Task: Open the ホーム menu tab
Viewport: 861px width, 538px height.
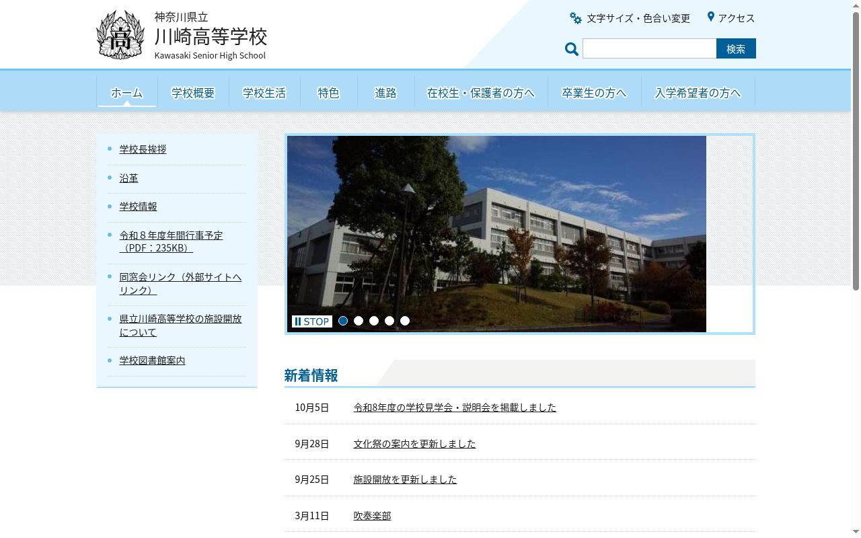Action: click(127, 92)
